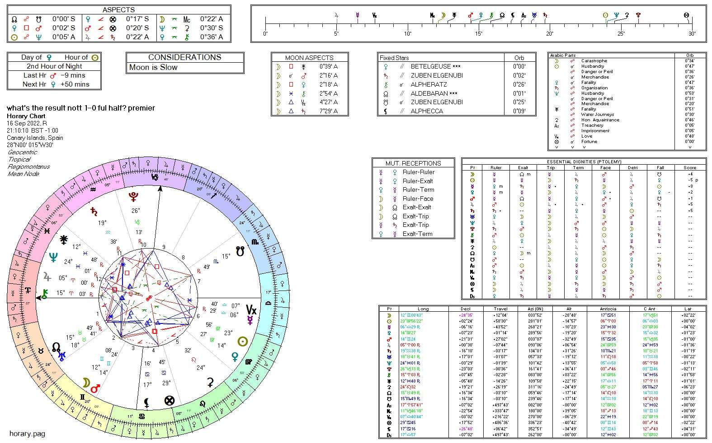Select the 'ALPHERATZ' fixed star entry
This screenshot has width=712, height=443.
click(x=429, y=84)
